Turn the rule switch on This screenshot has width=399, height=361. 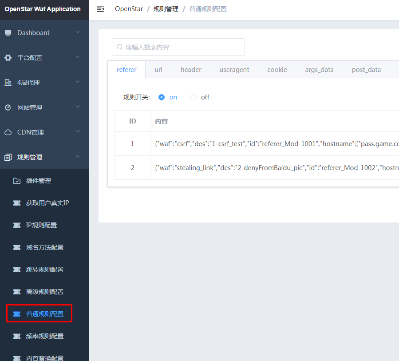coord(161,97)
